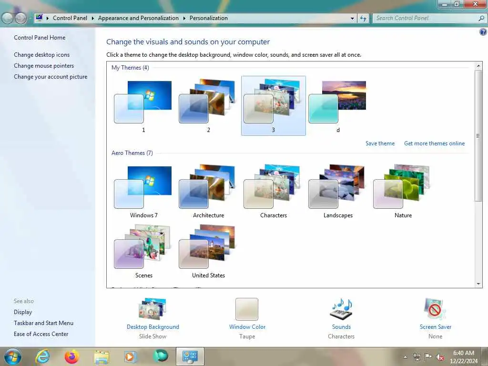Click the Window Color text link

(x=247, y=327)
